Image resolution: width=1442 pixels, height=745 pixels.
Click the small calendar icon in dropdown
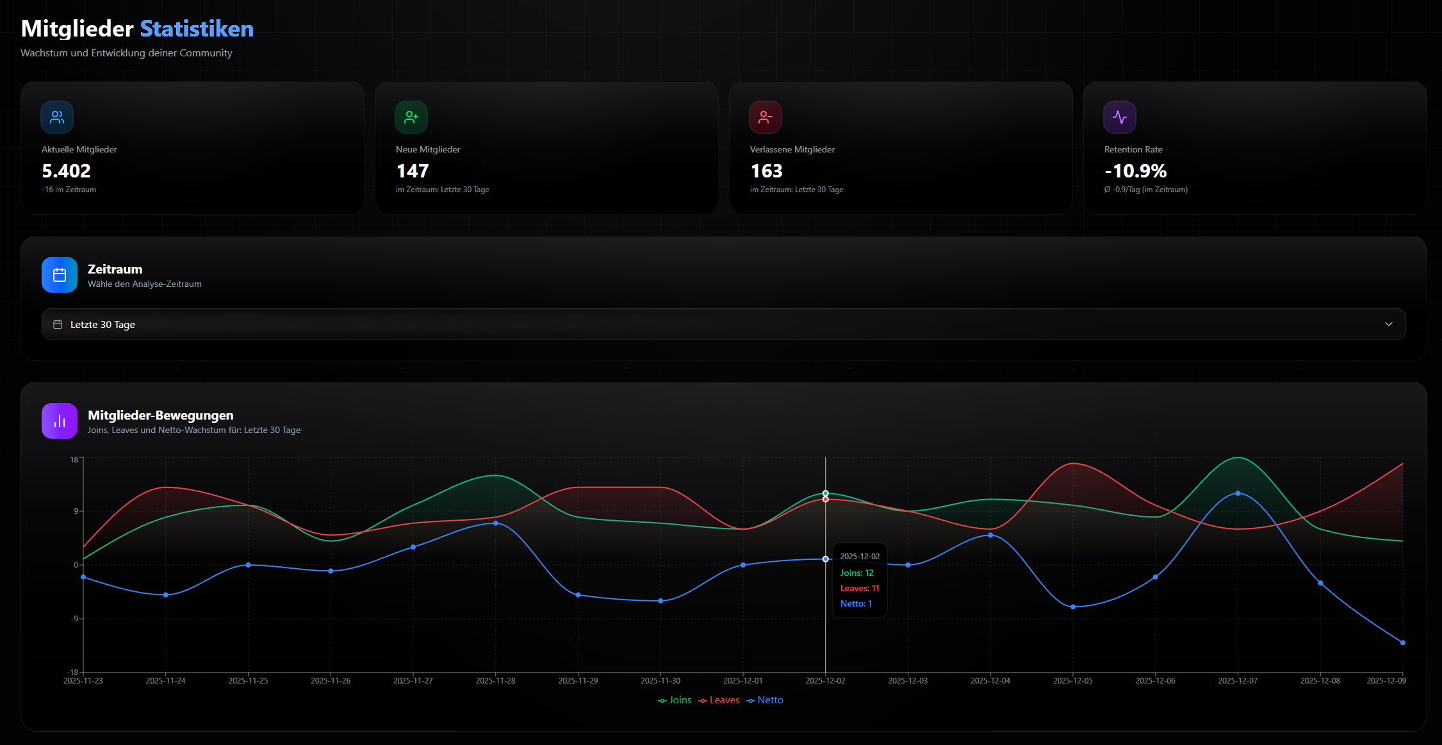[58, 325]
